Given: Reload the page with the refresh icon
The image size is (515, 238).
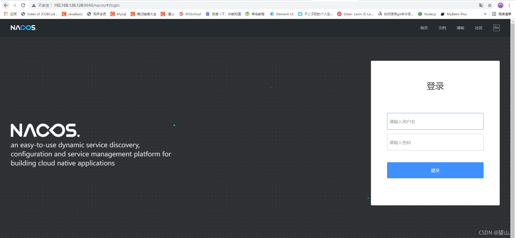Looking at the screenshot, I should pyautogui.click(x=23, y=5).
